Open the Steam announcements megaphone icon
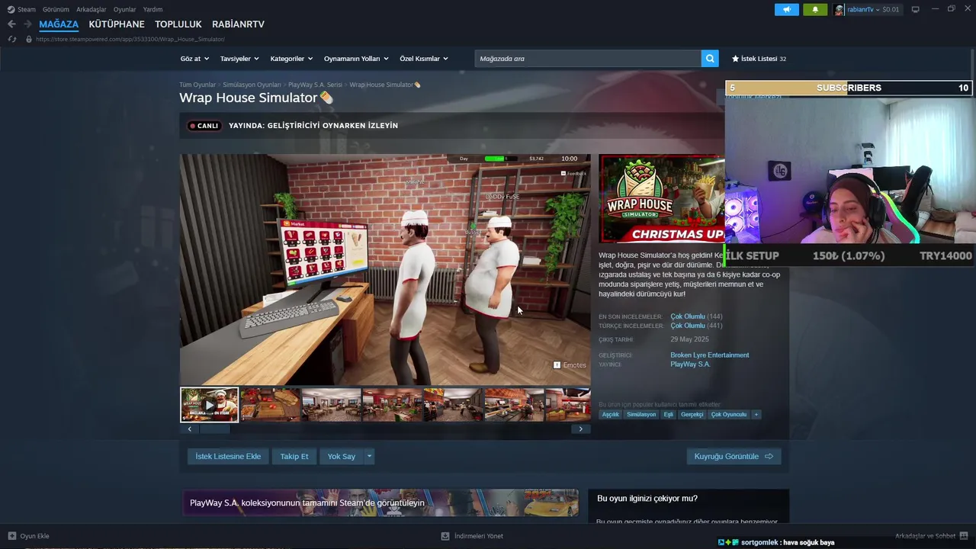Screen dimensions: 976x549 tap(786, 9)
